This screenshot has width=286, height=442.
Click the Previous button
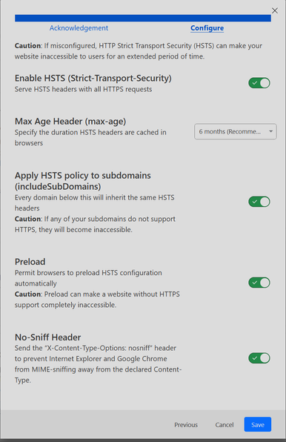[186, 424]
